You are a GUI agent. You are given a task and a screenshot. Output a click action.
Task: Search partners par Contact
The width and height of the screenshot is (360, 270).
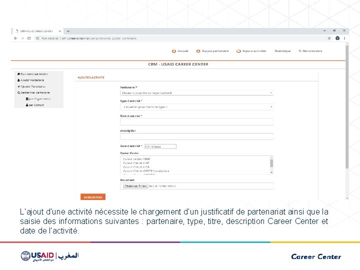pyautogui.click(x=36, y=105)
